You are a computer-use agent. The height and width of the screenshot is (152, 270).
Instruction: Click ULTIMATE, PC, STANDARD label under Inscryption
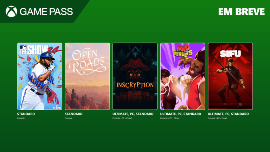pos(133,114)
